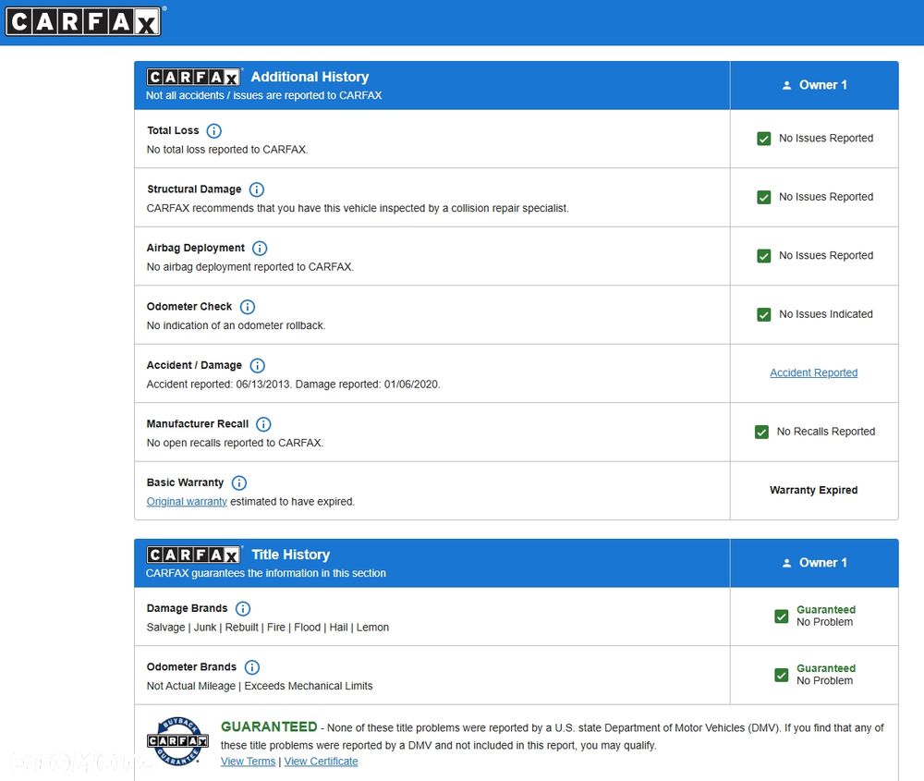Click the CARFAX logo in Title History header

[193, 555]
